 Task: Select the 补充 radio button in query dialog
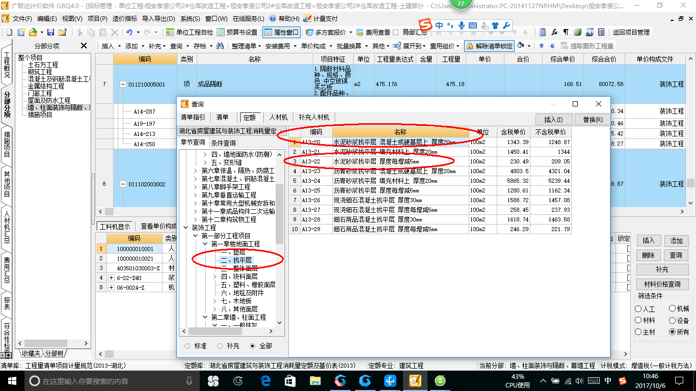point(220,346)
